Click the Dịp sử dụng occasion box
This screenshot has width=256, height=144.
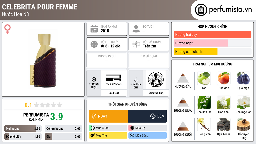[x=149, y=60]
